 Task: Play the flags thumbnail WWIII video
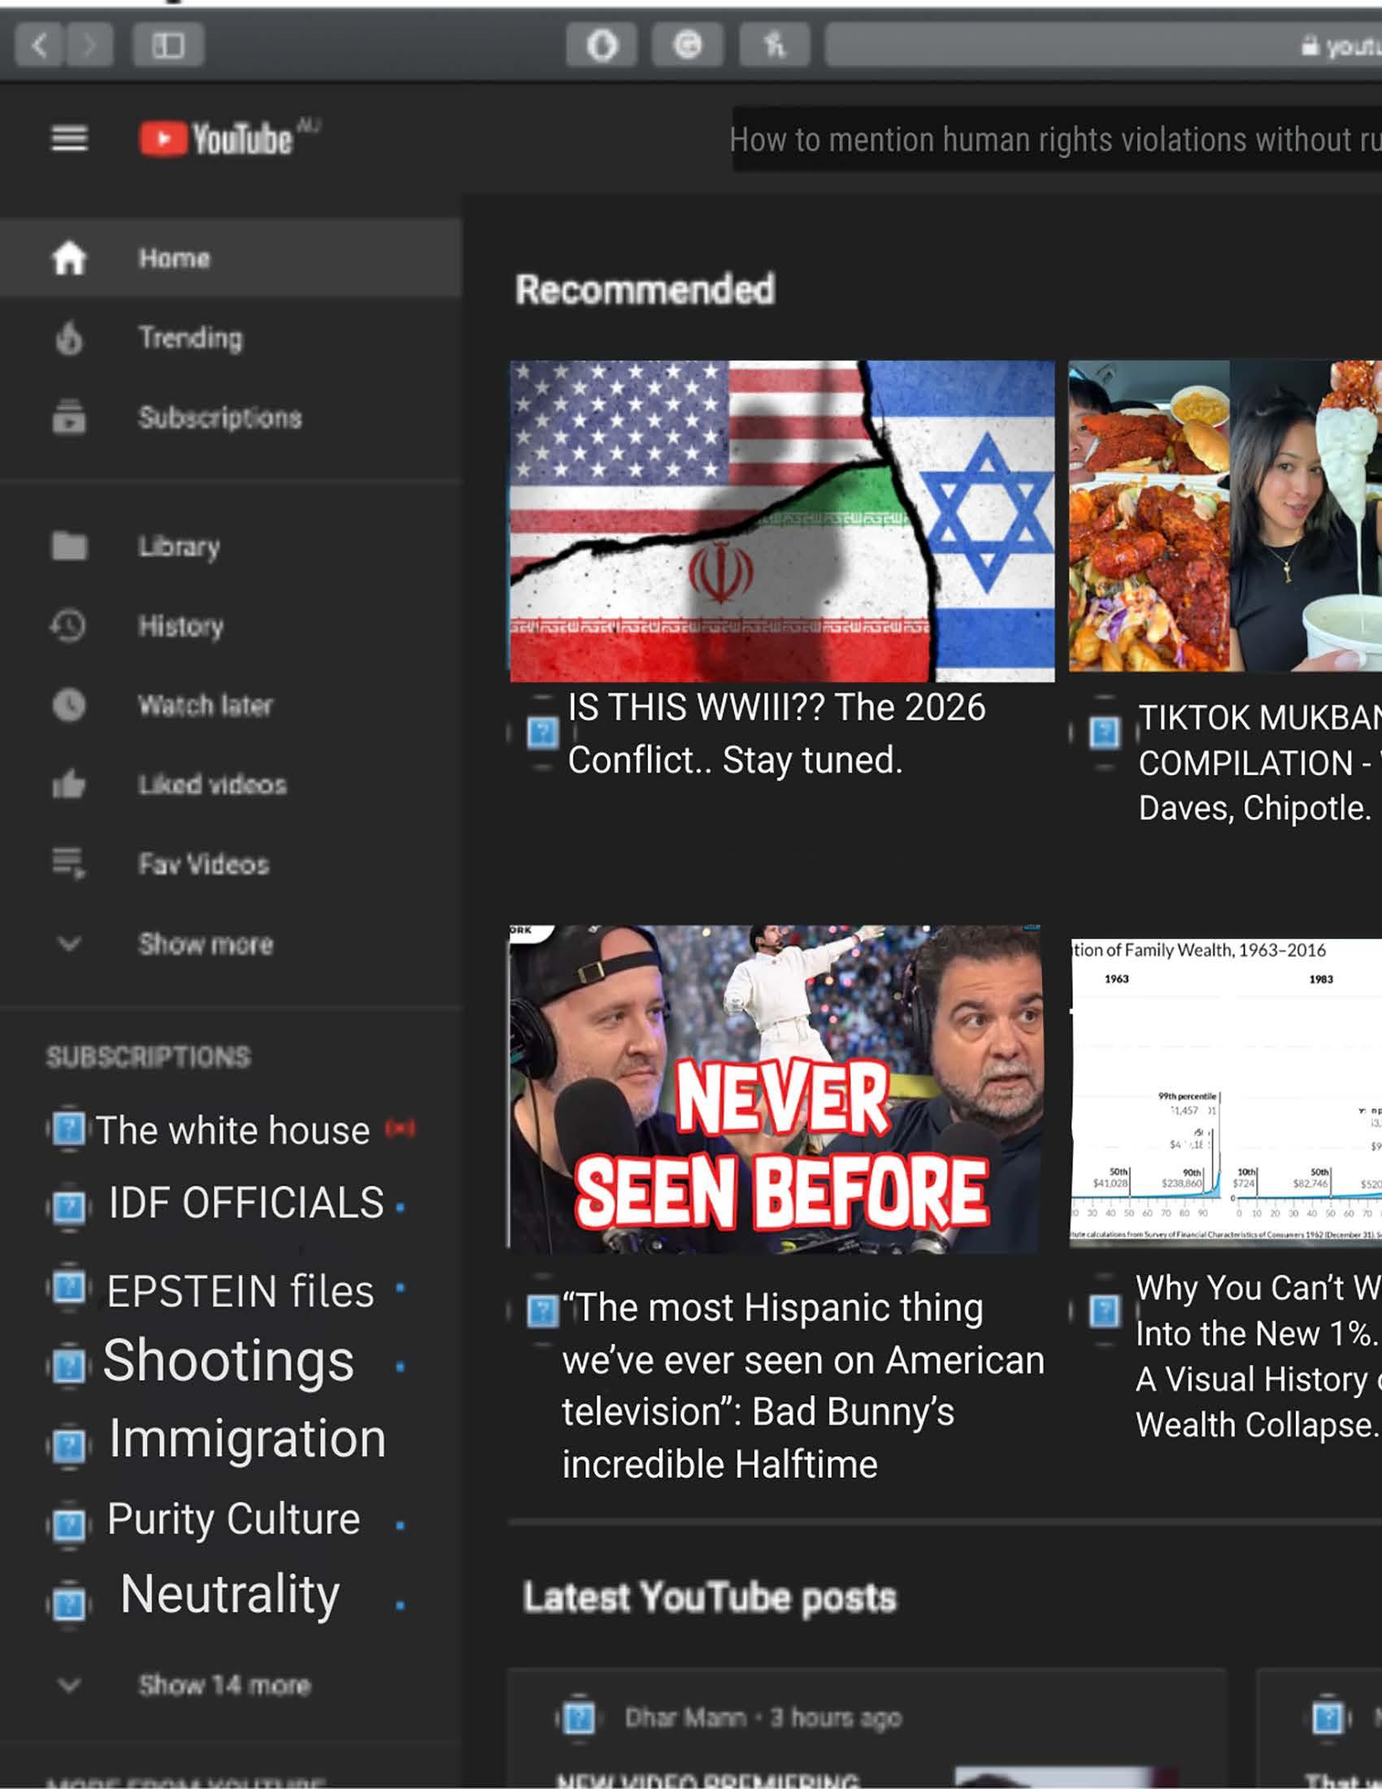point(782,521)
